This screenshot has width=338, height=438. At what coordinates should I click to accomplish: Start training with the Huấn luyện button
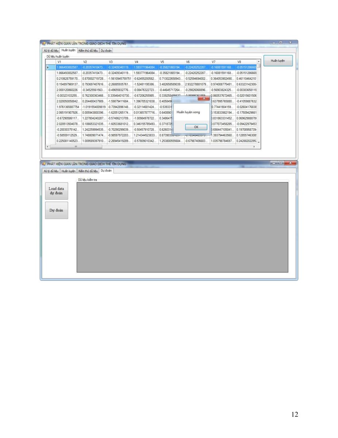(x=278, y=61)
